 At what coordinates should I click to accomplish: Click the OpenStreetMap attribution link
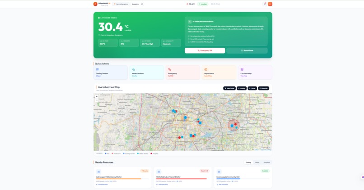click(x=266, y=150)
